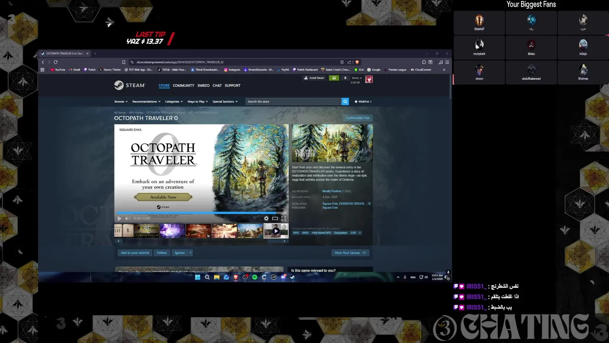Click the Square Enix publisher link

330,208
